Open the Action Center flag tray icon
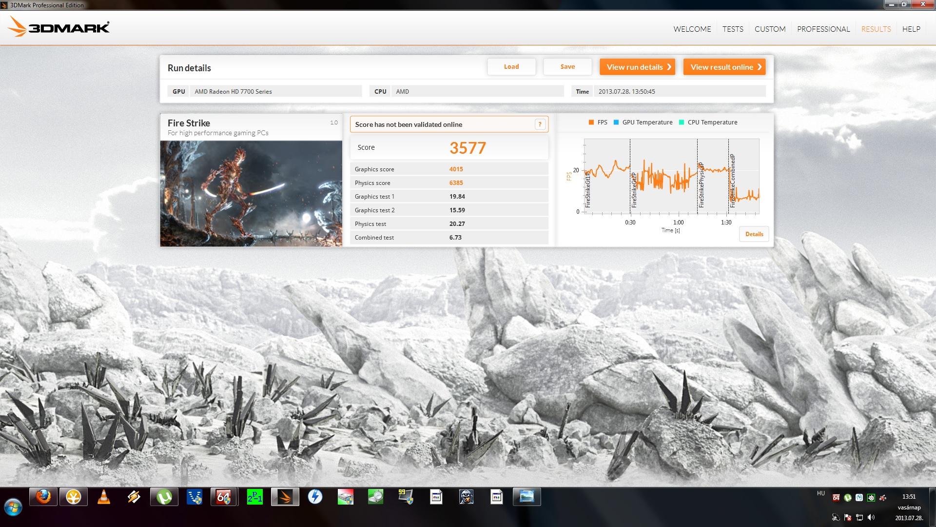The image size is (936, 527). click(848, 518)
